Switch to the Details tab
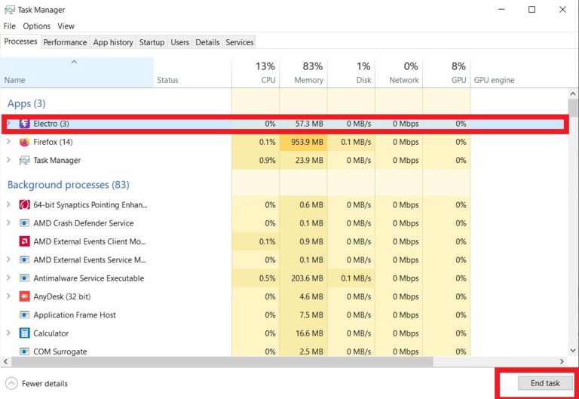Screen dimensions: 579x399 click(x=207, y=42)
